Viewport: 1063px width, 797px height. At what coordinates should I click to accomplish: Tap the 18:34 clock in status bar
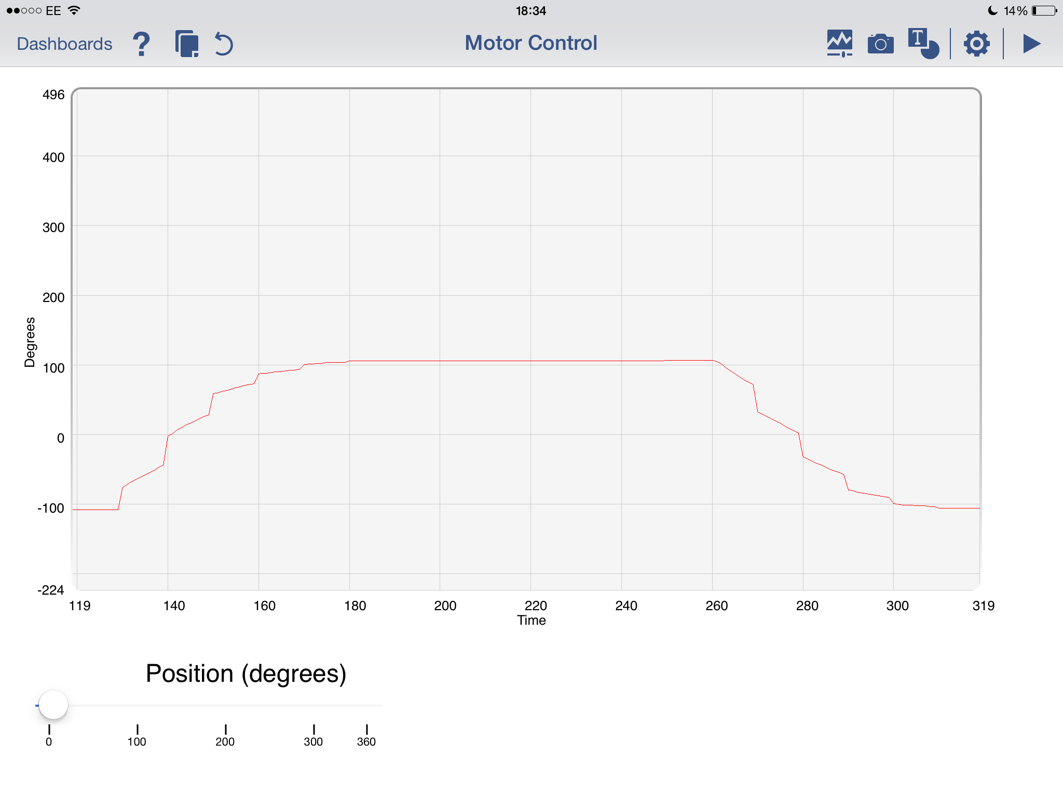pos(531,10)
